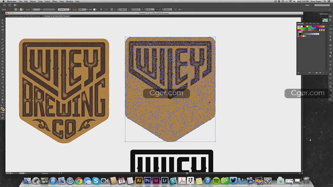Open Adobe Photoshop from the Dock

point(147,181)
